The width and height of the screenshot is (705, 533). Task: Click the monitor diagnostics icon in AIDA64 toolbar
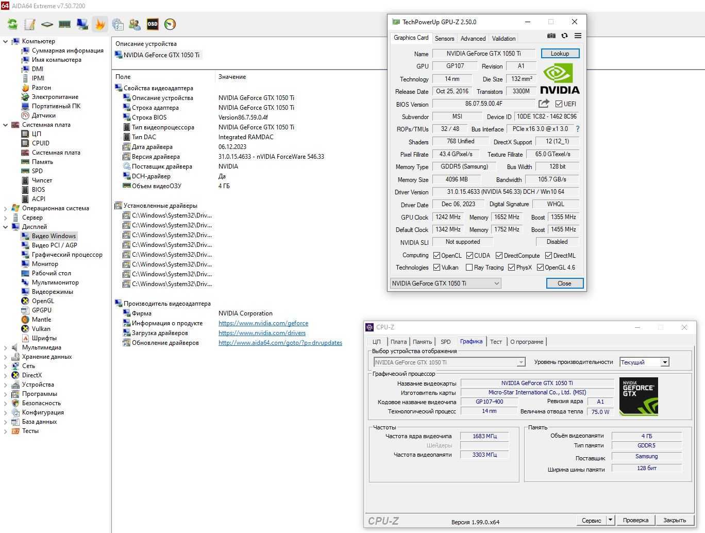[82, 24]
